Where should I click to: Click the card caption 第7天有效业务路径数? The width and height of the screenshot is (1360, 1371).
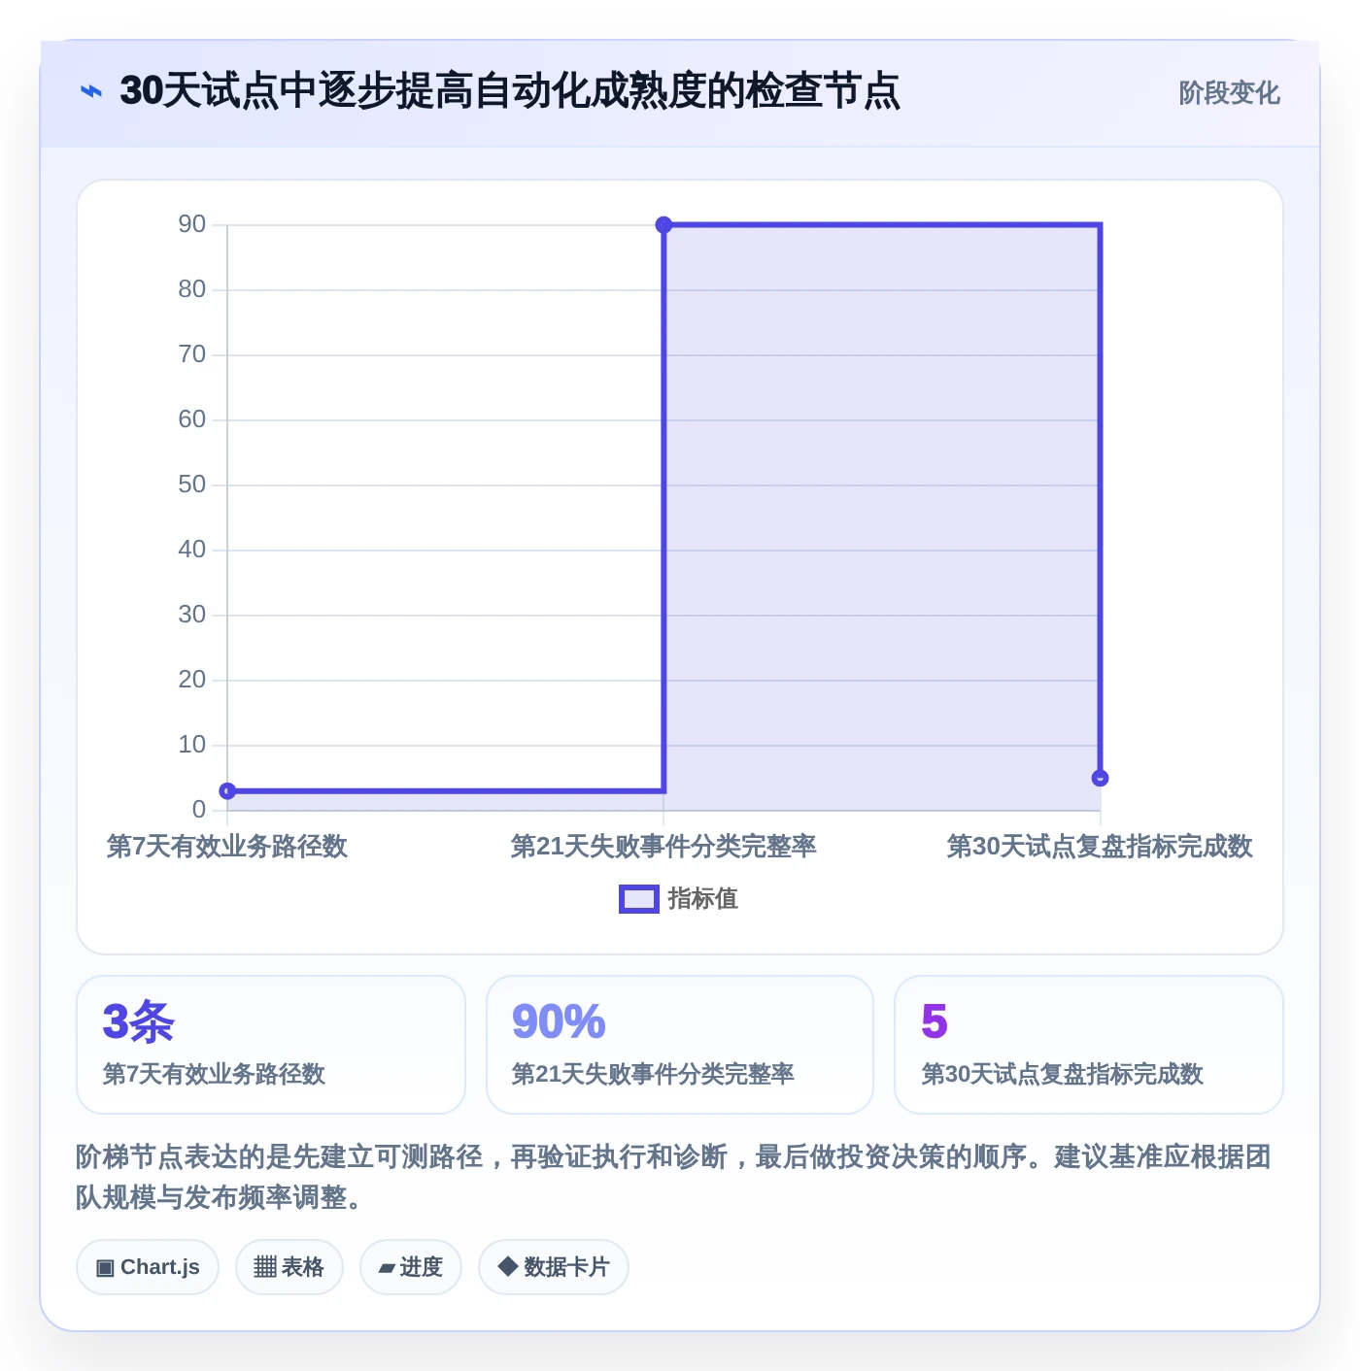click(x=214, y=1074)
